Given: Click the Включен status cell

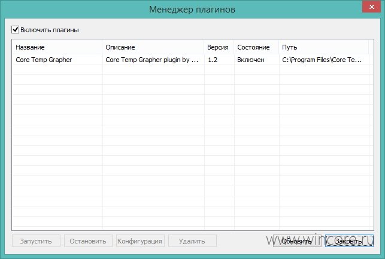Looking at the screenshot, I should 251,60.
